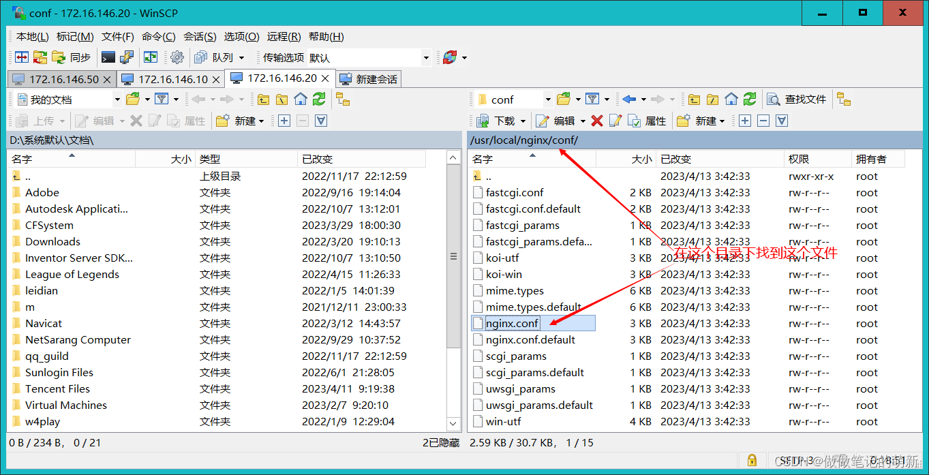Click local panel open directory icon
This screenshot has height=475, width=929.
133,99
